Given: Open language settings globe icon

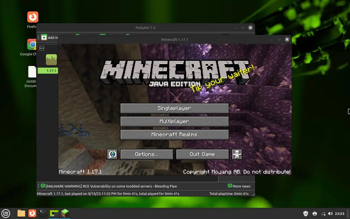Looking at the screenshot, I should point(112,154).
